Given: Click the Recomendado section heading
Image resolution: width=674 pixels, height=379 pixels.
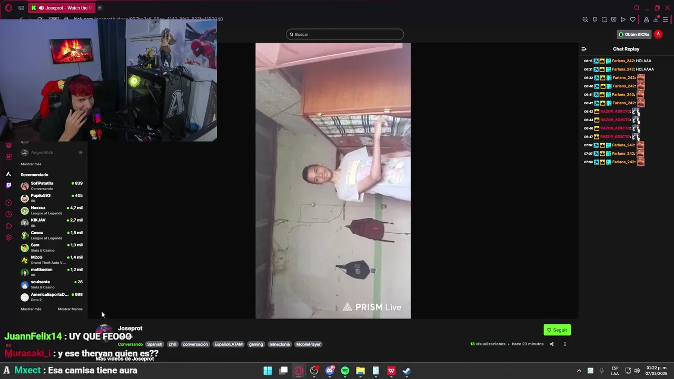Looking at the screenshot, I should [x=34, y=175].
